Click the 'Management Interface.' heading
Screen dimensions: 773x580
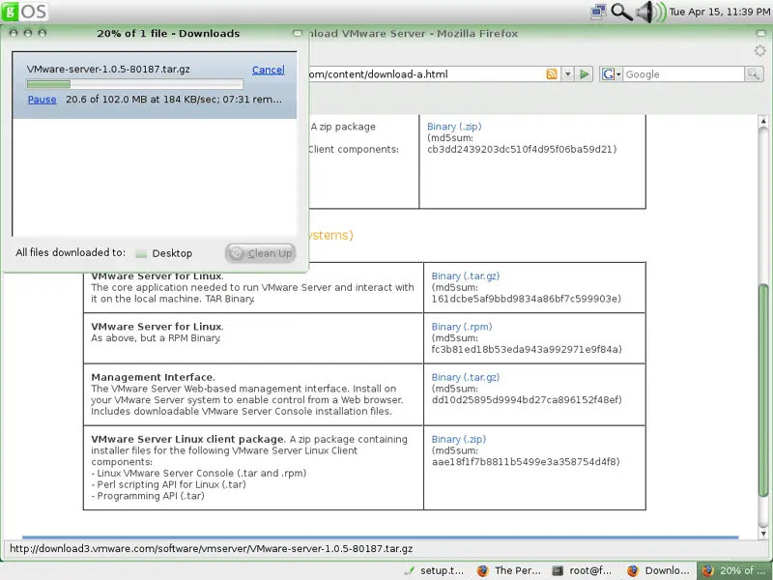(x=153, y=377)
